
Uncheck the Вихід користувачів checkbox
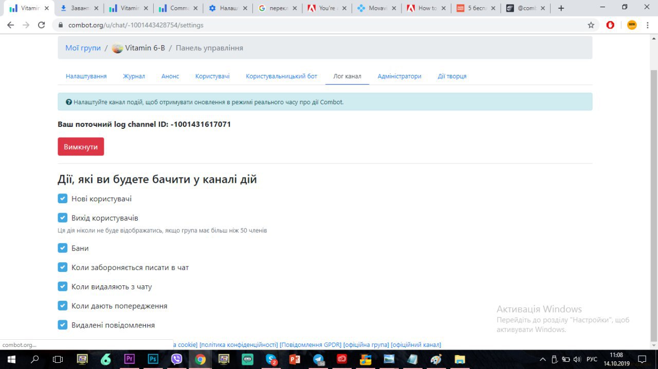(63, 218)
